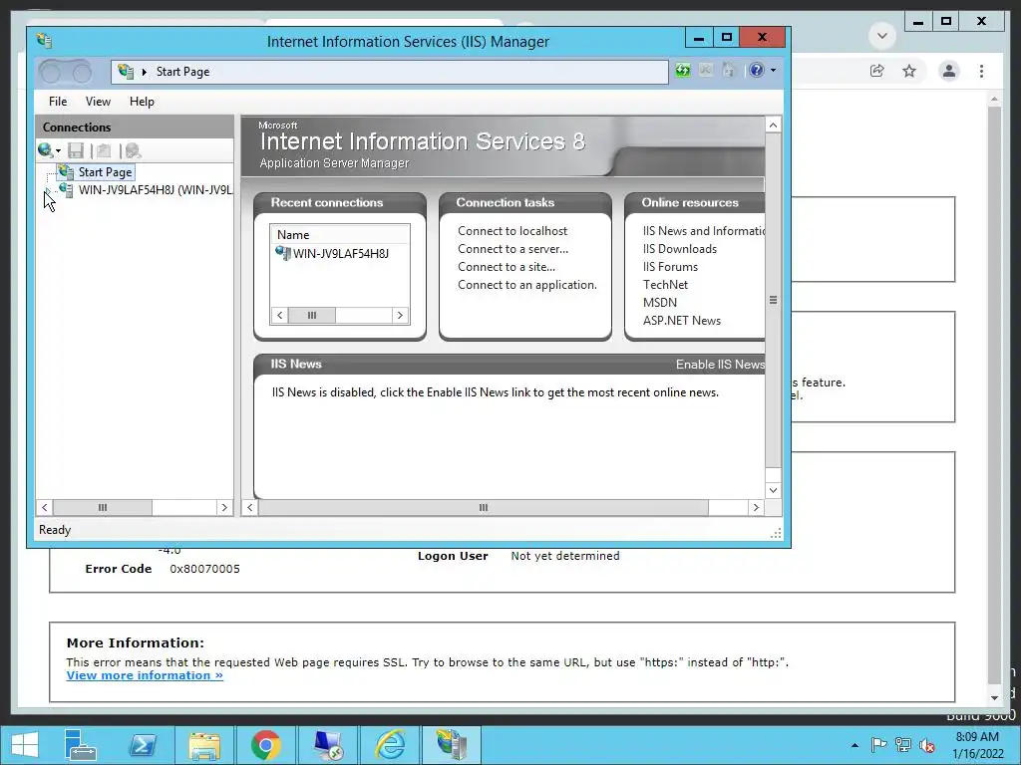Open the Help question mark icon
Image resolution: width=1021 pixels, height=765 pixels.
(x=757, y=71)
